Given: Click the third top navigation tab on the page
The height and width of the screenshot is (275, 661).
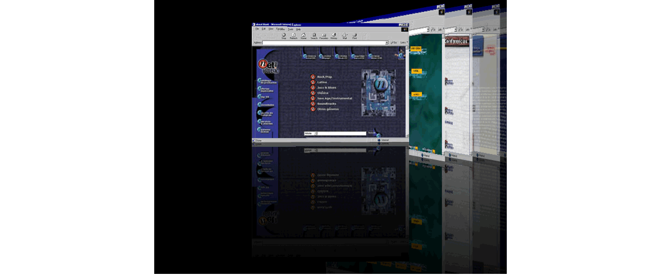Looking at the screenshot, I should point(341,56).
